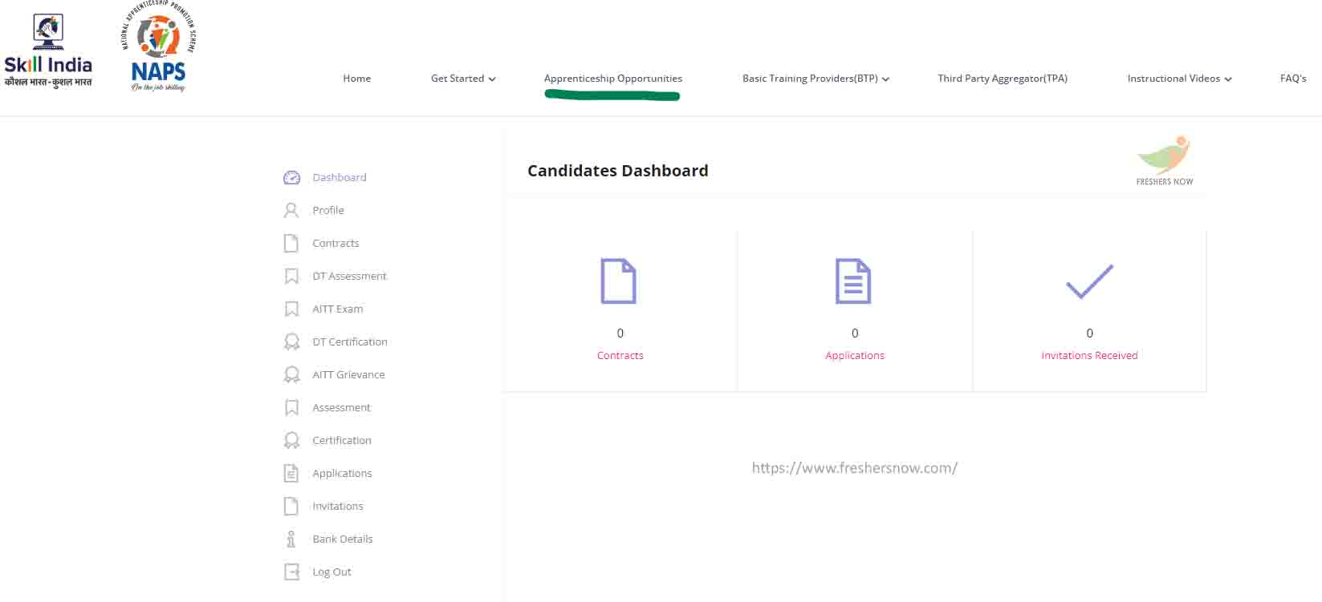Click the Profile person icon
The image size is (1322, 602).
click(x=291, y=211)
